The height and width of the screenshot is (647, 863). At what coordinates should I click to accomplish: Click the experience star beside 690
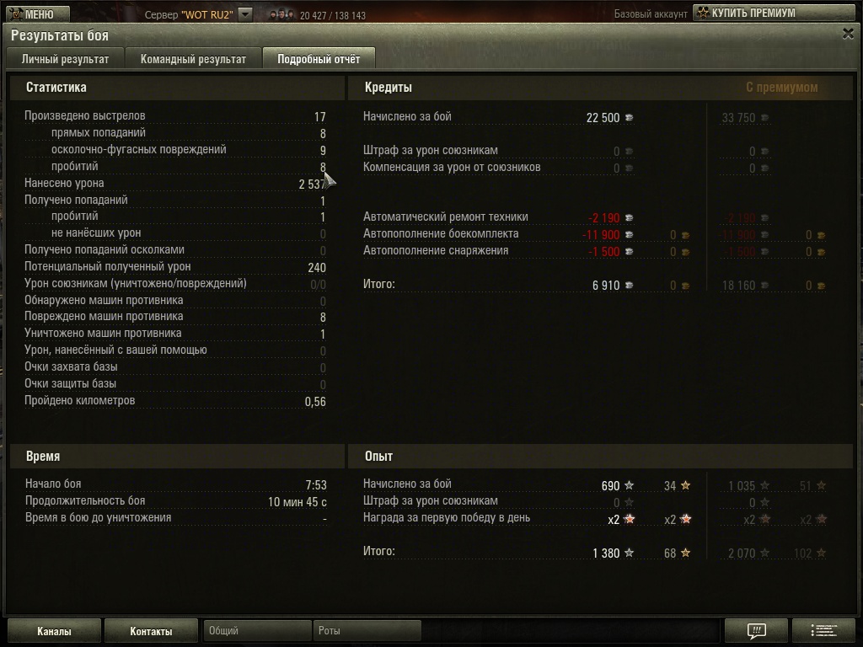click(629, 485)
